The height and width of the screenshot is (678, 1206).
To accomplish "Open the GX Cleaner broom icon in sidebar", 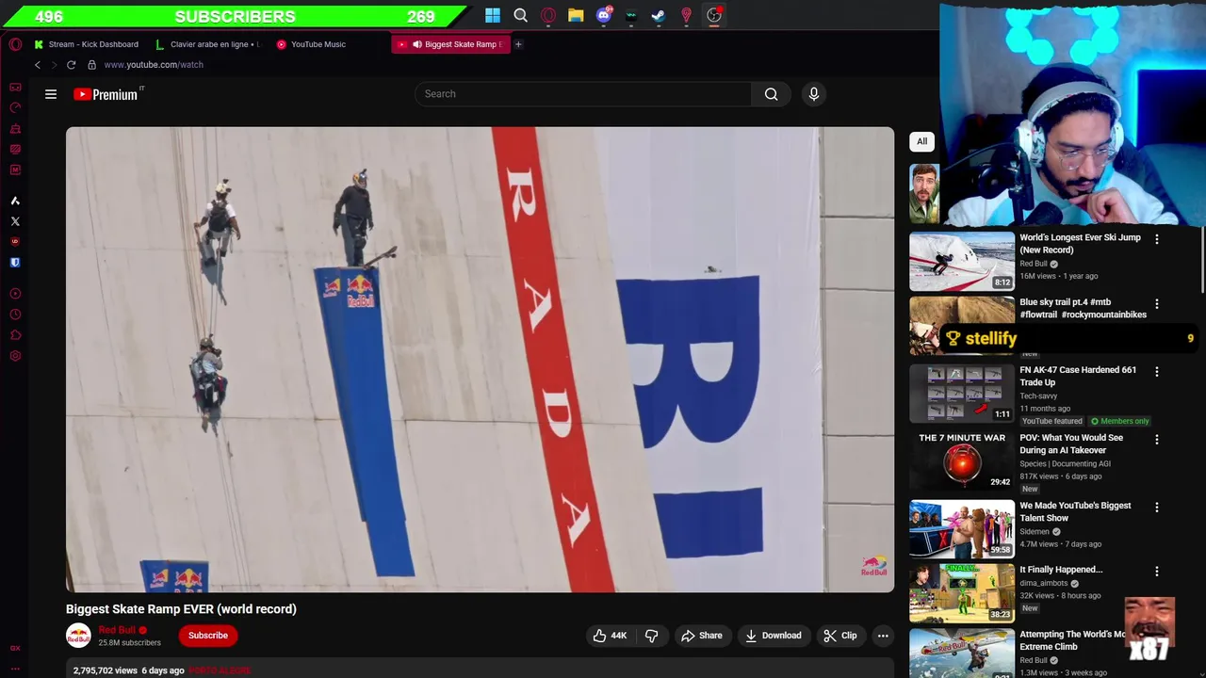I will click(15, 128).
